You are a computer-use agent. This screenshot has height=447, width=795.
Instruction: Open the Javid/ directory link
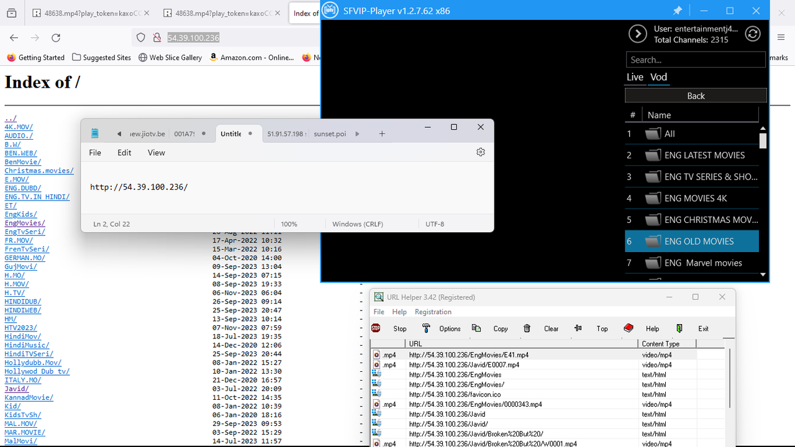(x=17, y=389)
